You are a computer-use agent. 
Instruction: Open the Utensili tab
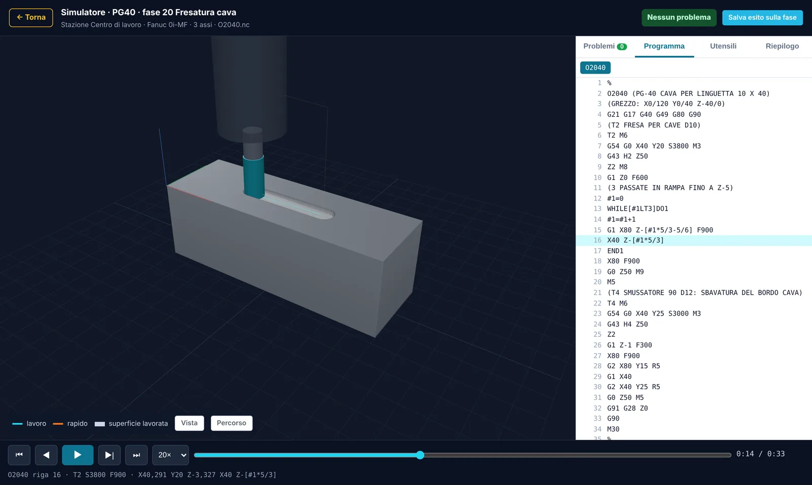tap(723, 46)
